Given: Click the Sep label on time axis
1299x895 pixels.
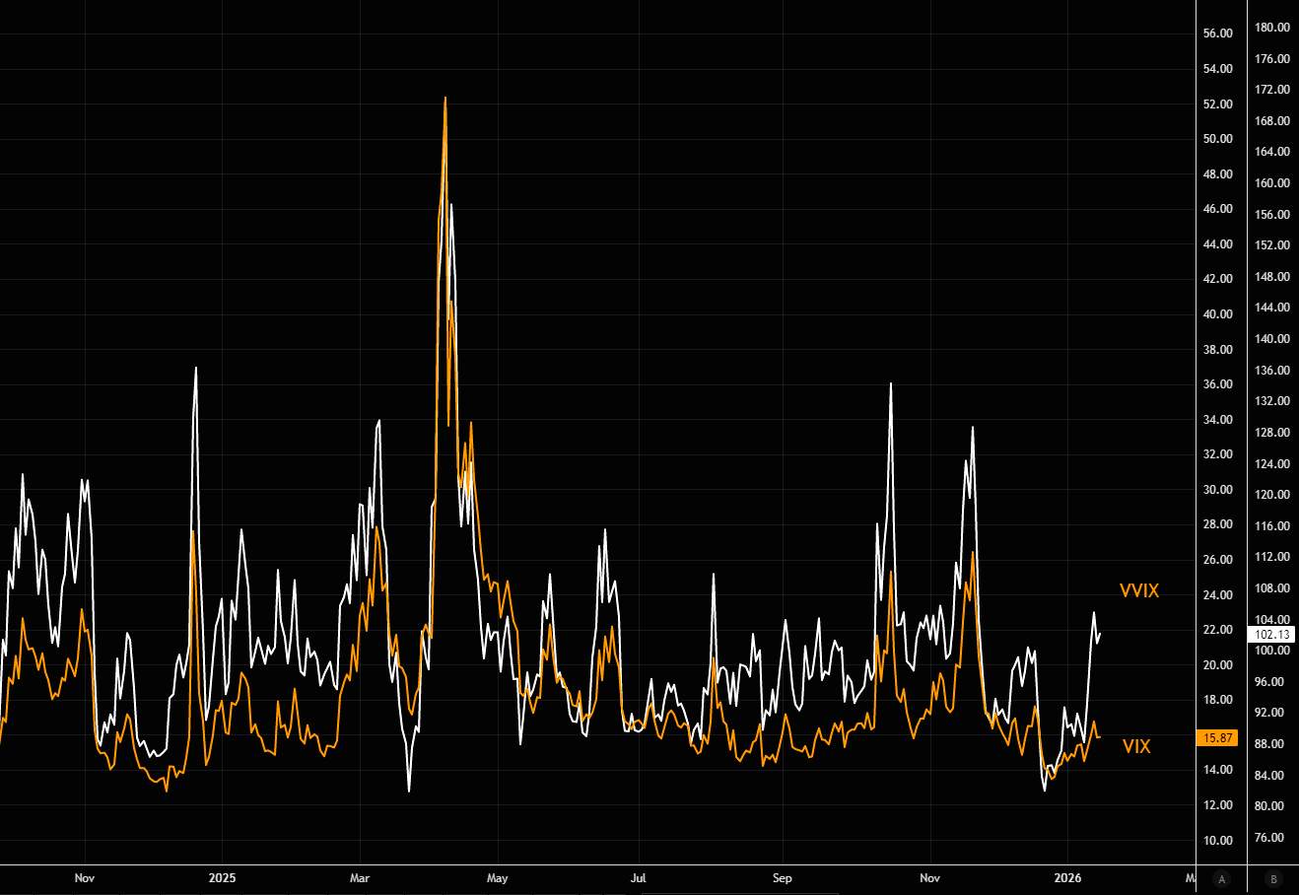Looking at the screenshot, I should pyautogui.click(x=782, y=878).
